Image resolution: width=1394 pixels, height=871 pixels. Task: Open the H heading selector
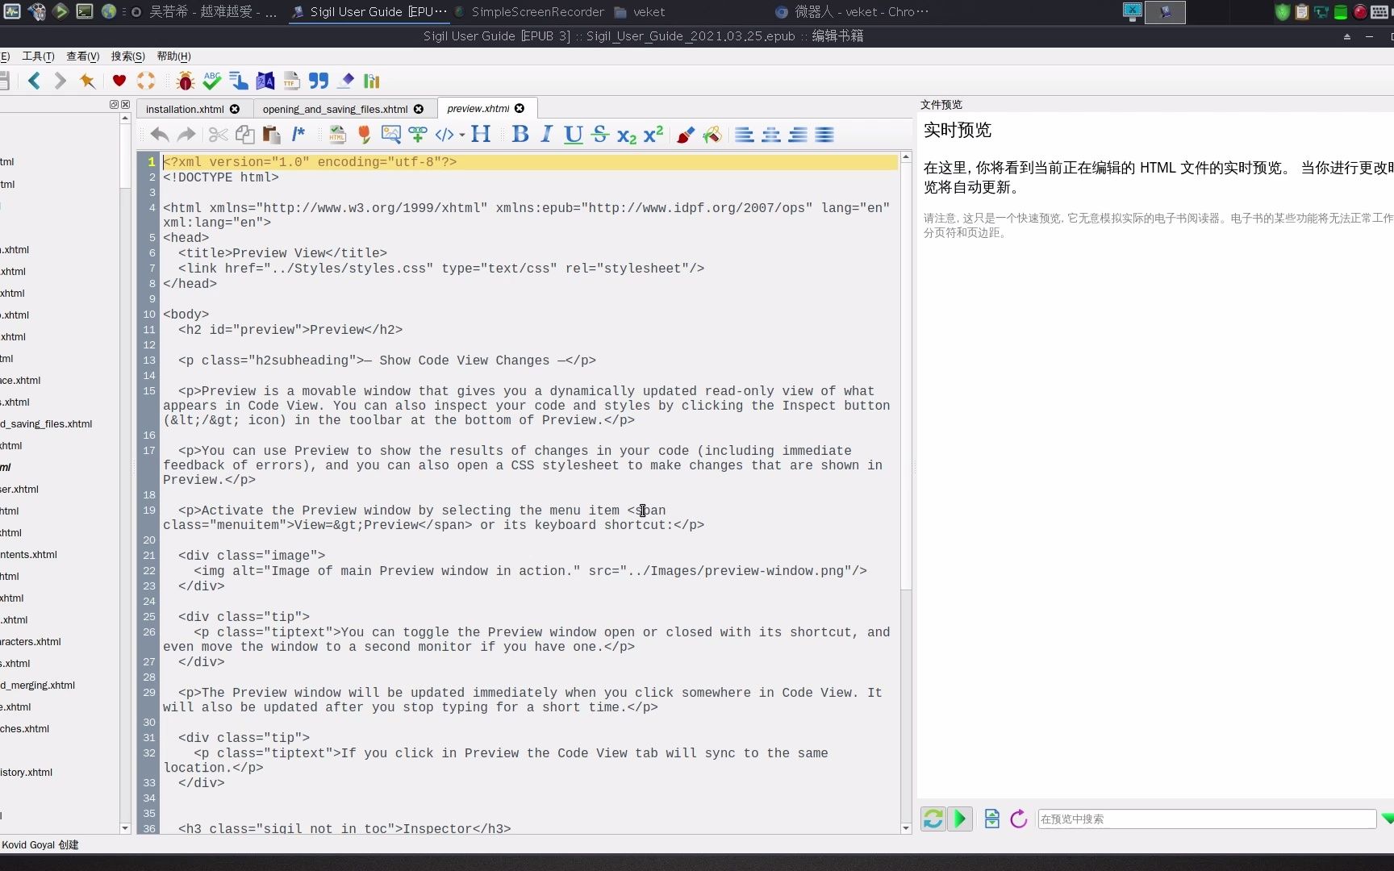[481, 134]
